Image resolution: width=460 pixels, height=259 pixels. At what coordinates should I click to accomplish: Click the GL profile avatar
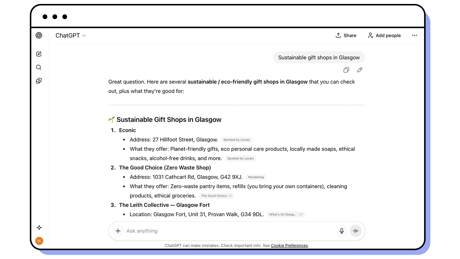coord(39,241)
